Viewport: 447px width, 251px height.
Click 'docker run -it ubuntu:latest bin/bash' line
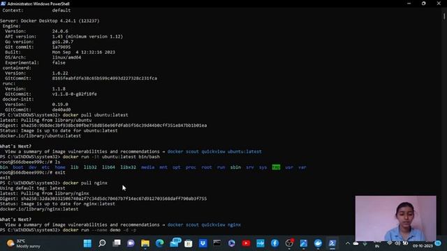[111, 157]
